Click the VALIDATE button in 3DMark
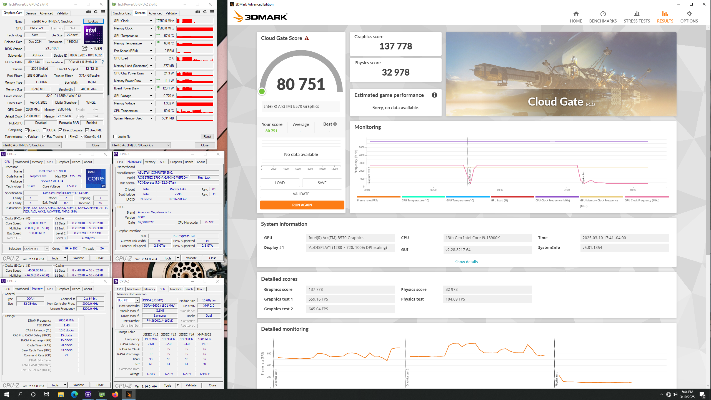The height and width of the screenshot is (400, 711). coord(301,194)
